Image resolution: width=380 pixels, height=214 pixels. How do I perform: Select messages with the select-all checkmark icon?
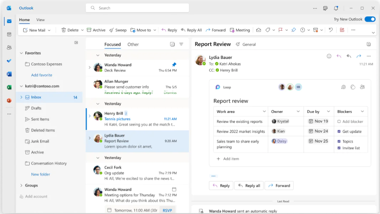click(172, 44)
